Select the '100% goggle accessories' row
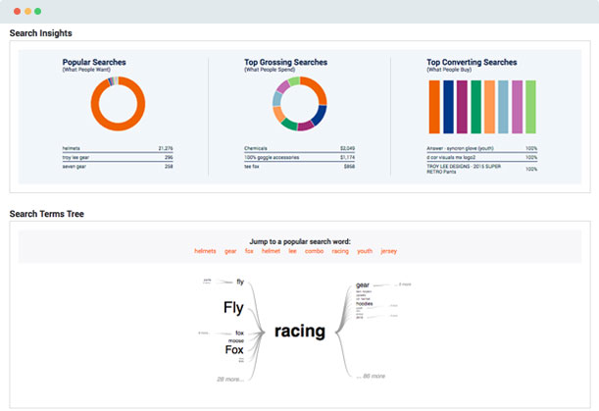This screenshot has width=599, height=411. (300, 158)
